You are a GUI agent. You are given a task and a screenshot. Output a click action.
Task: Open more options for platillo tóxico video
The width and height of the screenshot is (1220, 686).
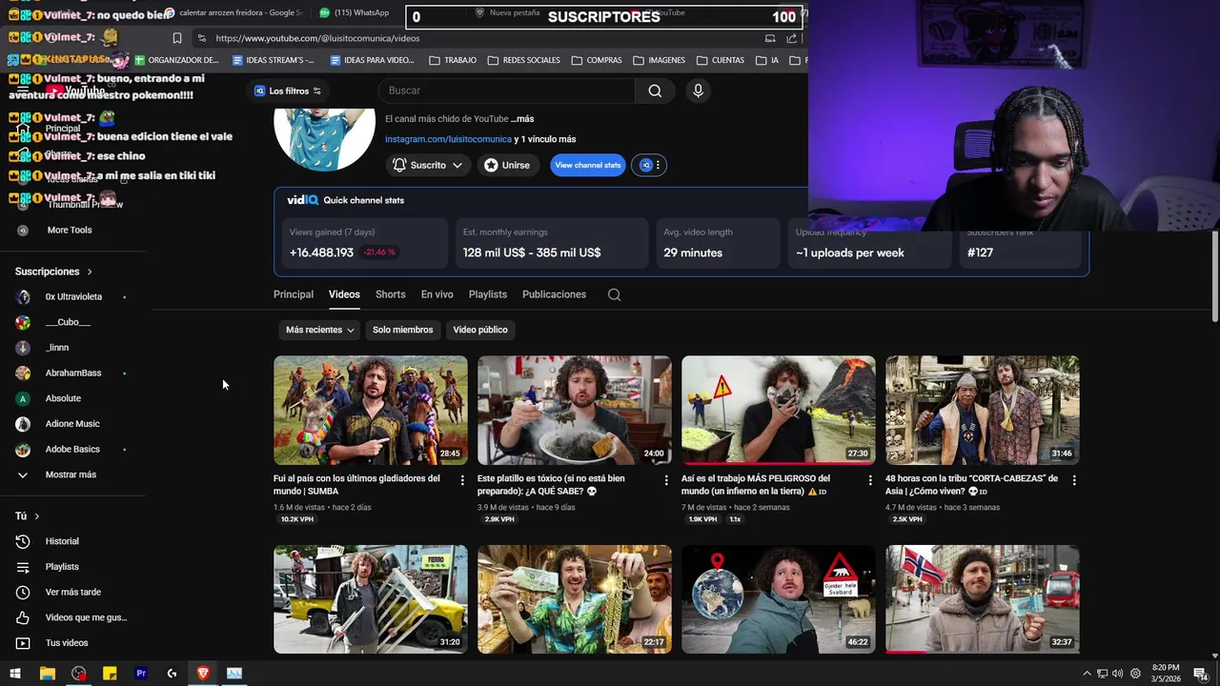(x=666, y=480)
